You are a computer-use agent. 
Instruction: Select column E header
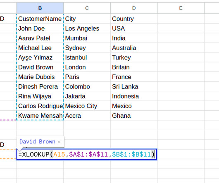click(x=181, y=8)
